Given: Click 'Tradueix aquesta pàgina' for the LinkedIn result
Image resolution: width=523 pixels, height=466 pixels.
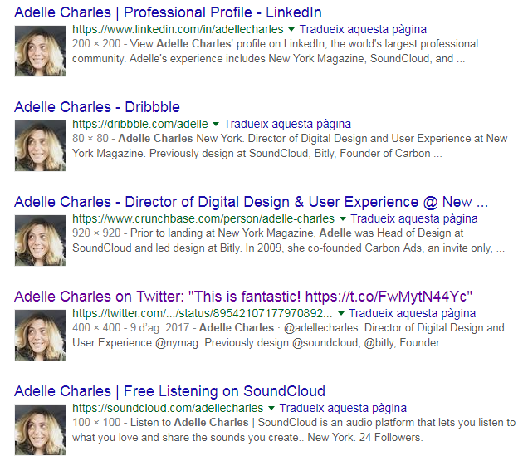Looking at the screenshot, I should 363,29.
